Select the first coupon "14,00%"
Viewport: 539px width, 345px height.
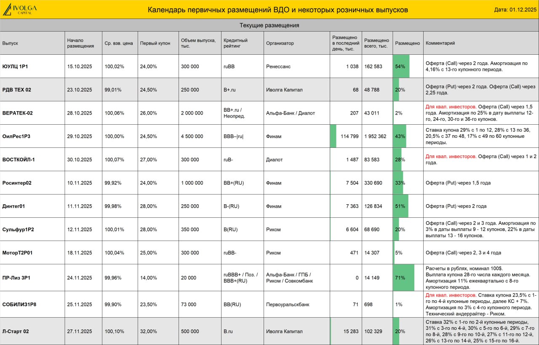coord(149,278)
